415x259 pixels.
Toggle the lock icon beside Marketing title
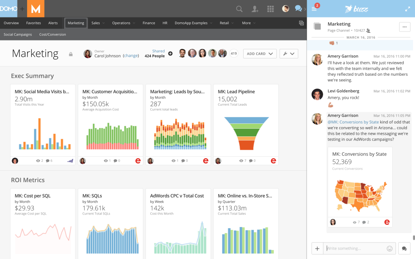pos(71,54)
